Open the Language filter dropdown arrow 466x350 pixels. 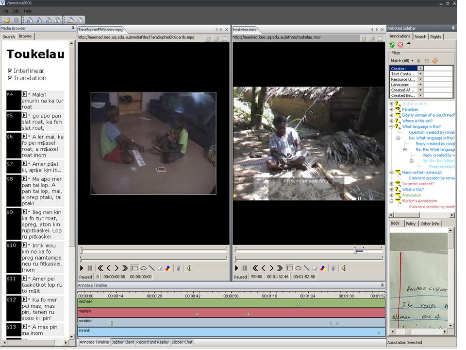[x=420, y=85]
